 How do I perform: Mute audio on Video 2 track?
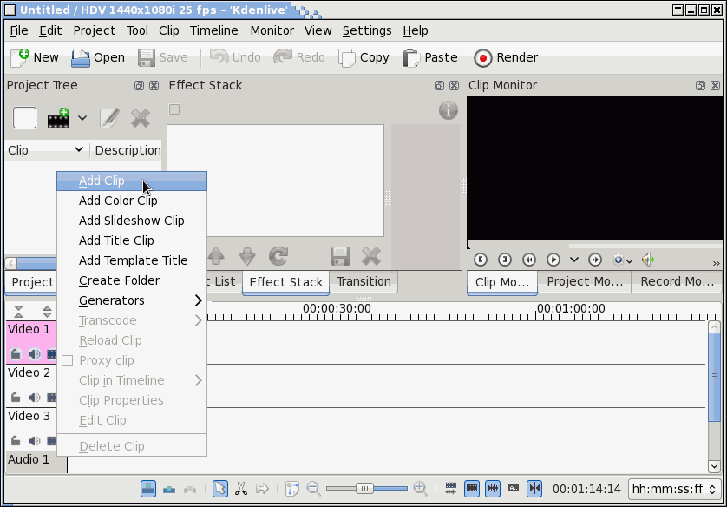pos(34,398)
